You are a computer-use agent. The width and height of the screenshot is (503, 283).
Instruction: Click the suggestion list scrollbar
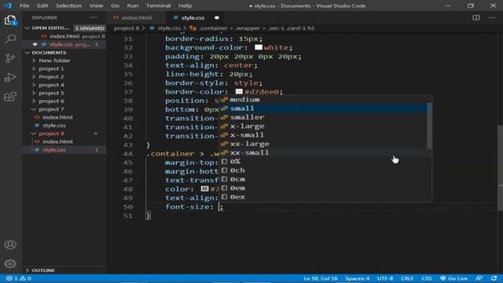coord(430,126)
